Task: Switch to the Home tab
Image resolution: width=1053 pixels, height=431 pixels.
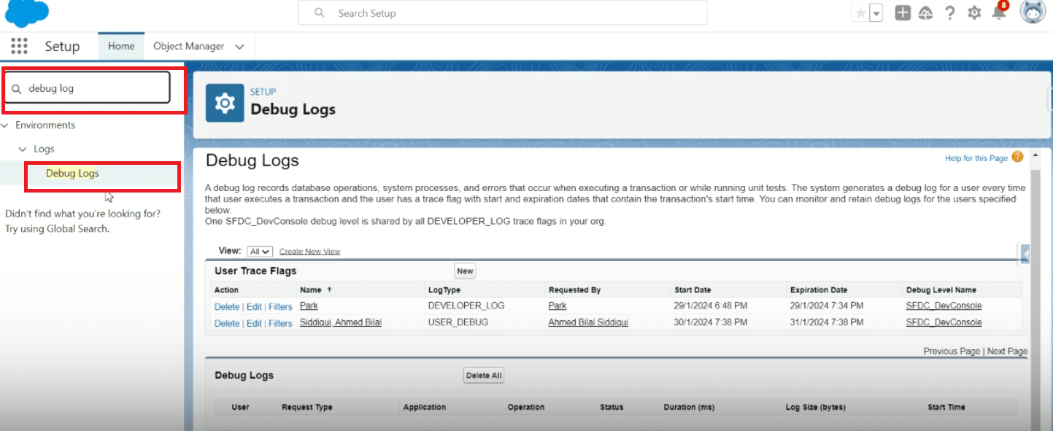Action: [x=121, y=46]
